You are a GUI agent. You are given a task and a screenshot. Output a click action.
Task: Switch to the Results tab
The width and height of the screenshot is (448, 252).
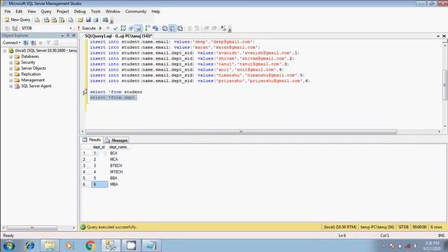coord(92,140)
